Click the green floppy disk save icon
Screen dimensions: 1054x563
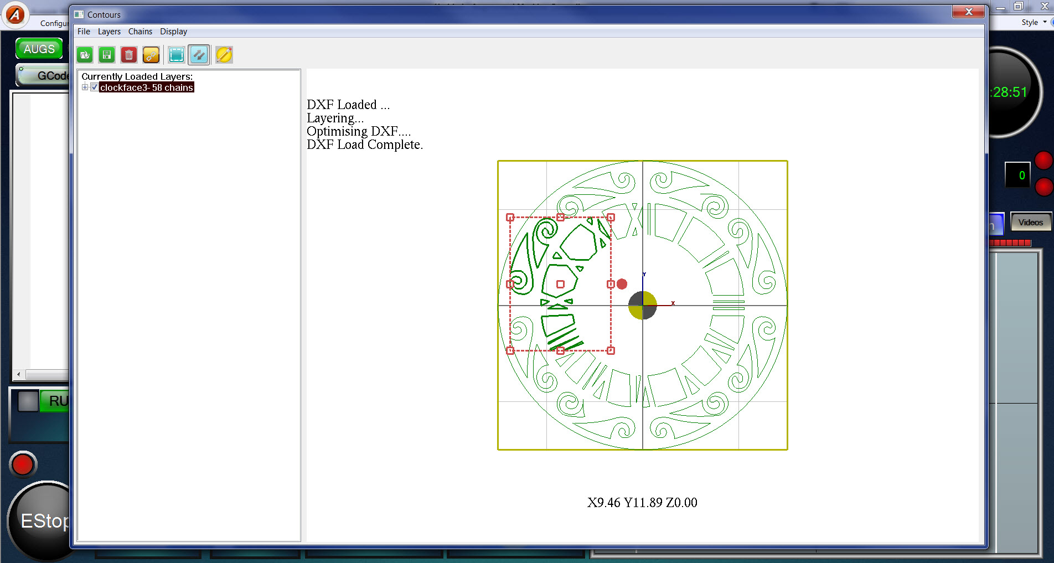107,55
